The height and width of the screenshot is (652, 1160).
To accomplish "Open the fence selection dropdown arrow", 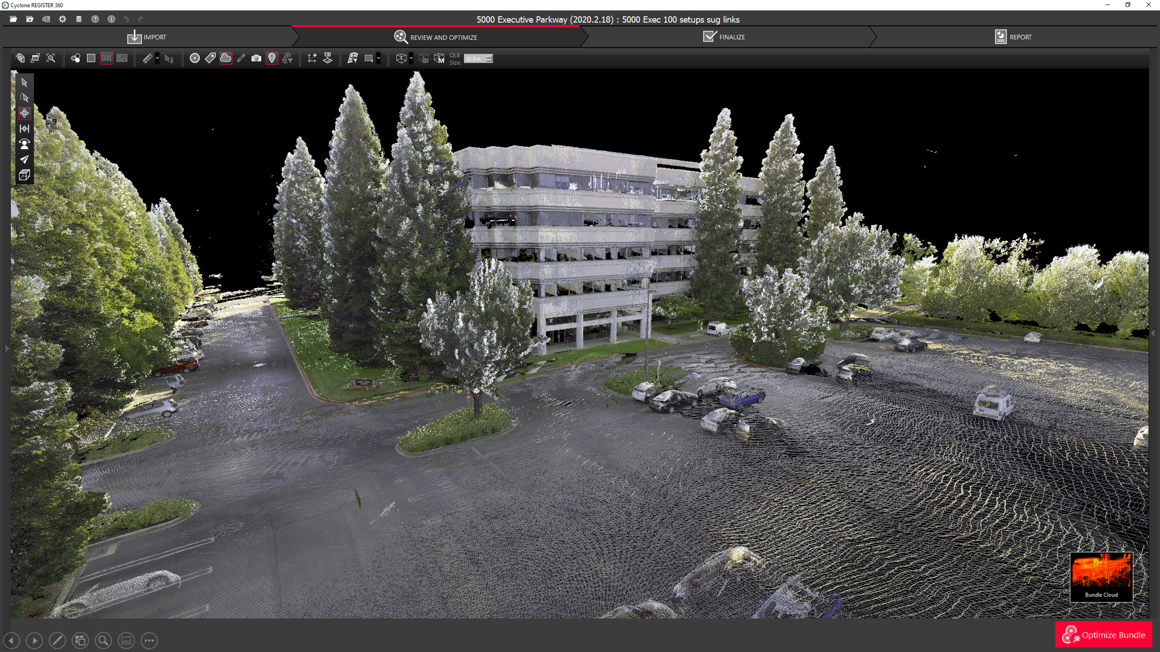I will 379,59.
